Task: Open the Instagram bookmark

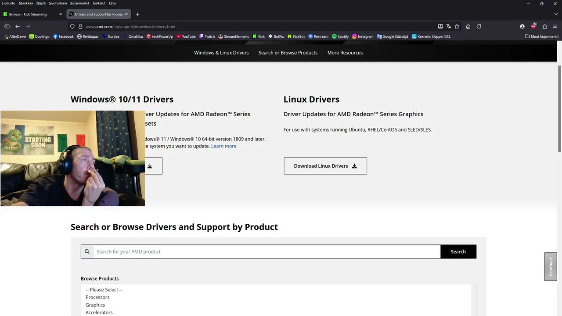Action: (363, 36)
